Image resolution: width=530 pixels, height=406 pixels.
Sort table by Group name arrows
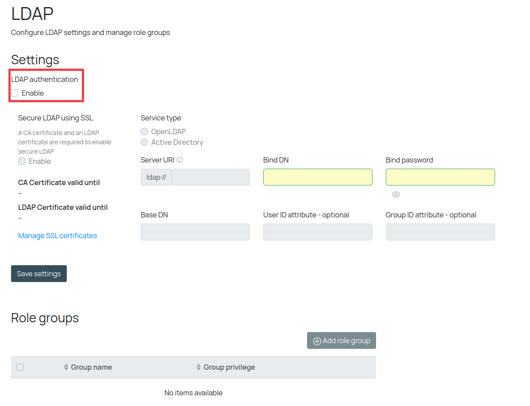point(66,367)
